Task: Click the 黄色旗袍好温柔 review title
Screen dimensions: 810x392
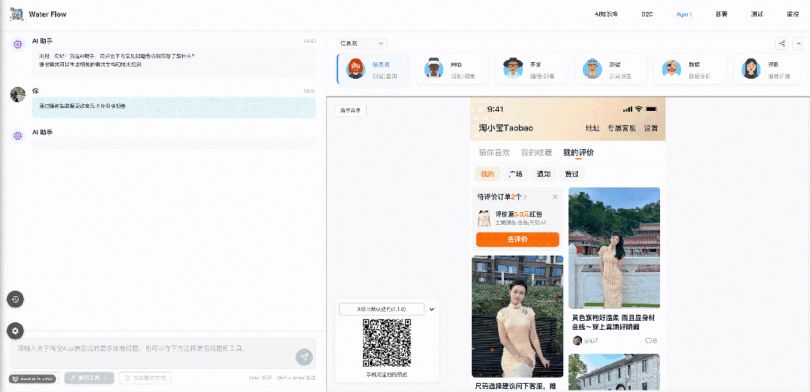Action: pos(613,322)
